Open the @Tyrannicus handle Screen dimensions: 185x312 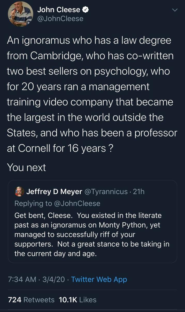click(x=106, y=192)
